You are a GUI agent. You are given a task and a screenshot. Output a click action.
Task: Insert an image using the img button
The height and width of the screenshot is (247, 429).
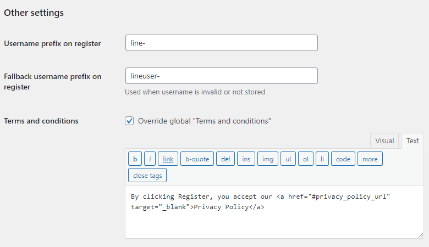click(267, 159)
